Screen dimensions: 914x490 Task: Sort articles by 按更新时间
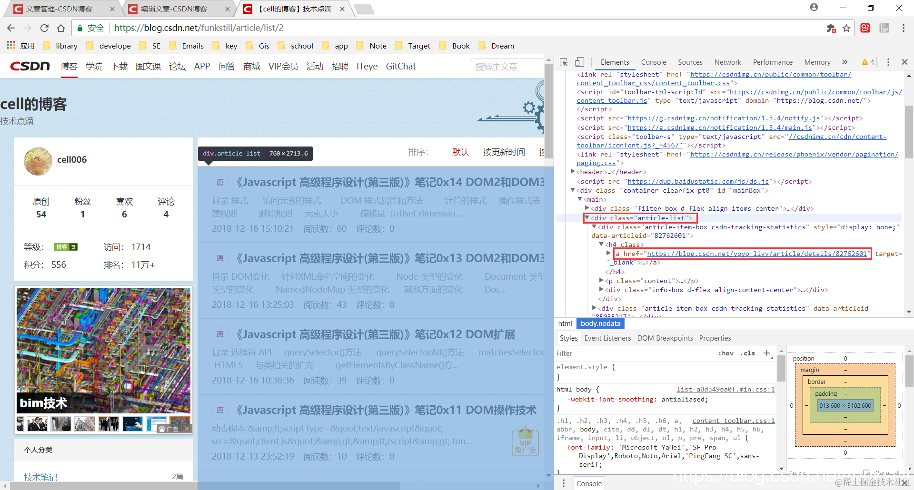tap(504, 152)
